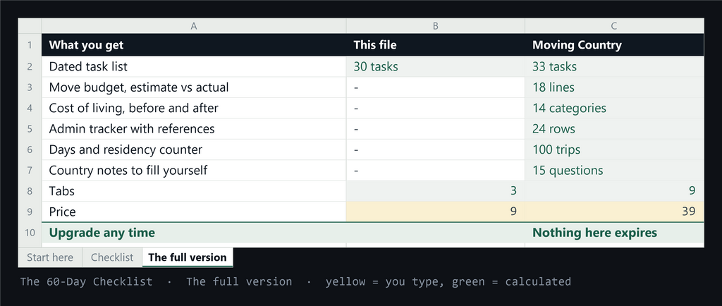
Task: Select the 'What you get' header cell
Action: click(x=194, y=45)
